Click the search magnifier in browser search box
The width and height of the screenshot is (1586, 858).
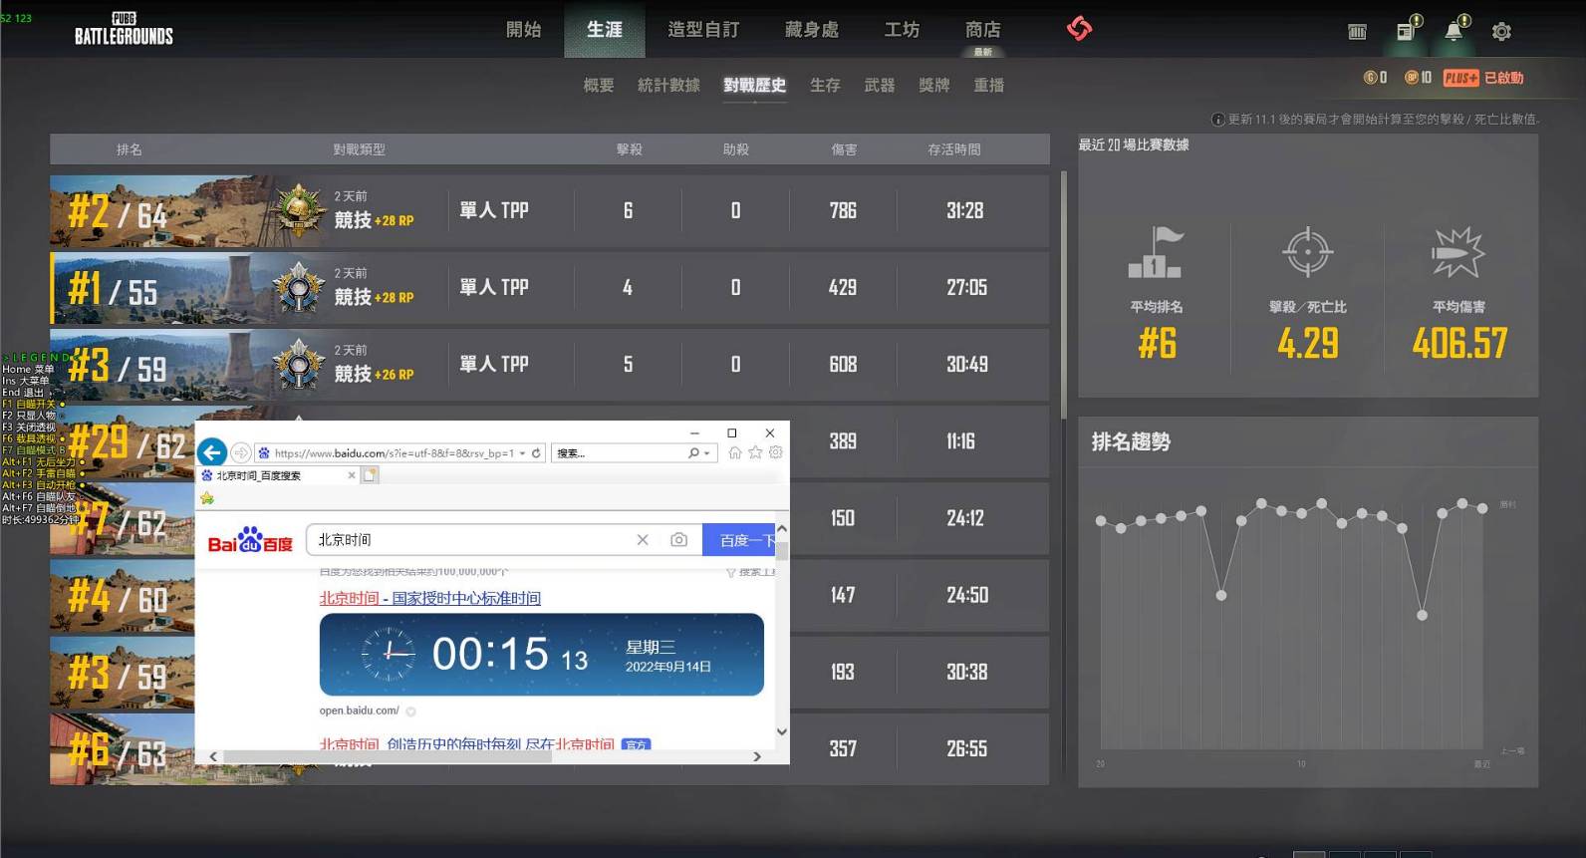tap(693, 453)
